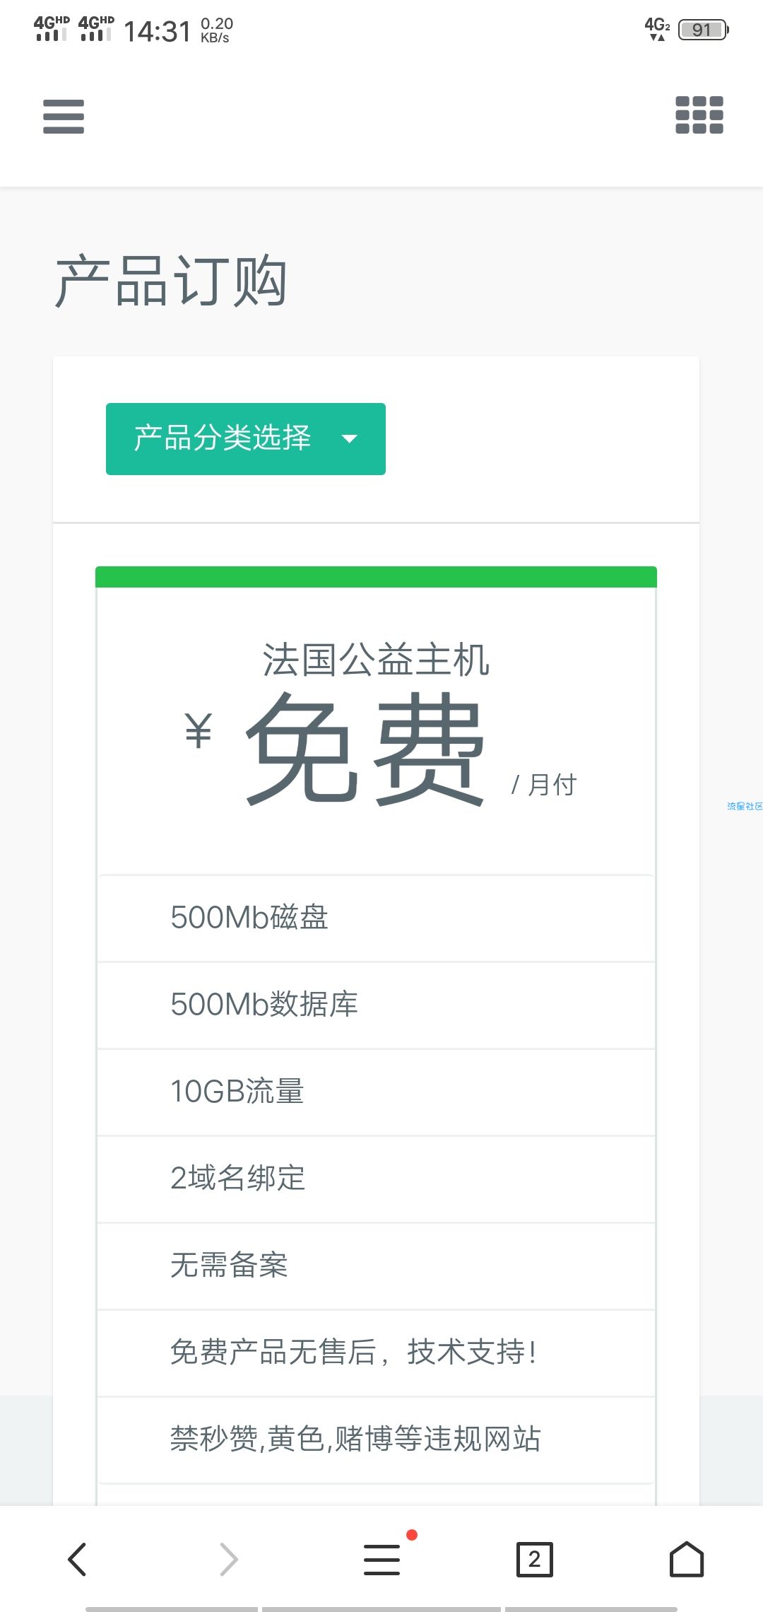Viewport: 763px width, 1612px height.
Task: Tap the 免费 price text
Action: (365, 749)
